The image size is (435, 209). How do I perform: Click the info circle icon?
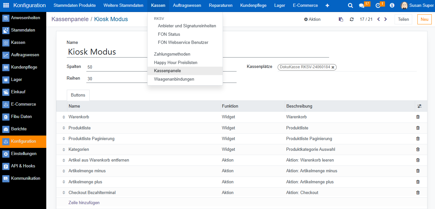[392, 6]
